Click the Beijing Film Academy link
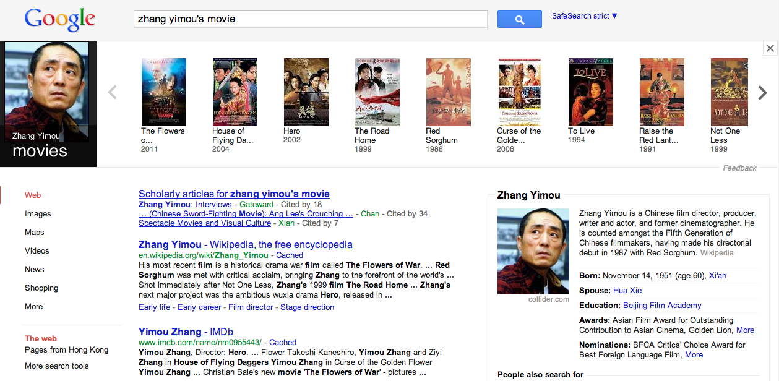The height and width of the screenshot is (381, 779). coord(662,305)
